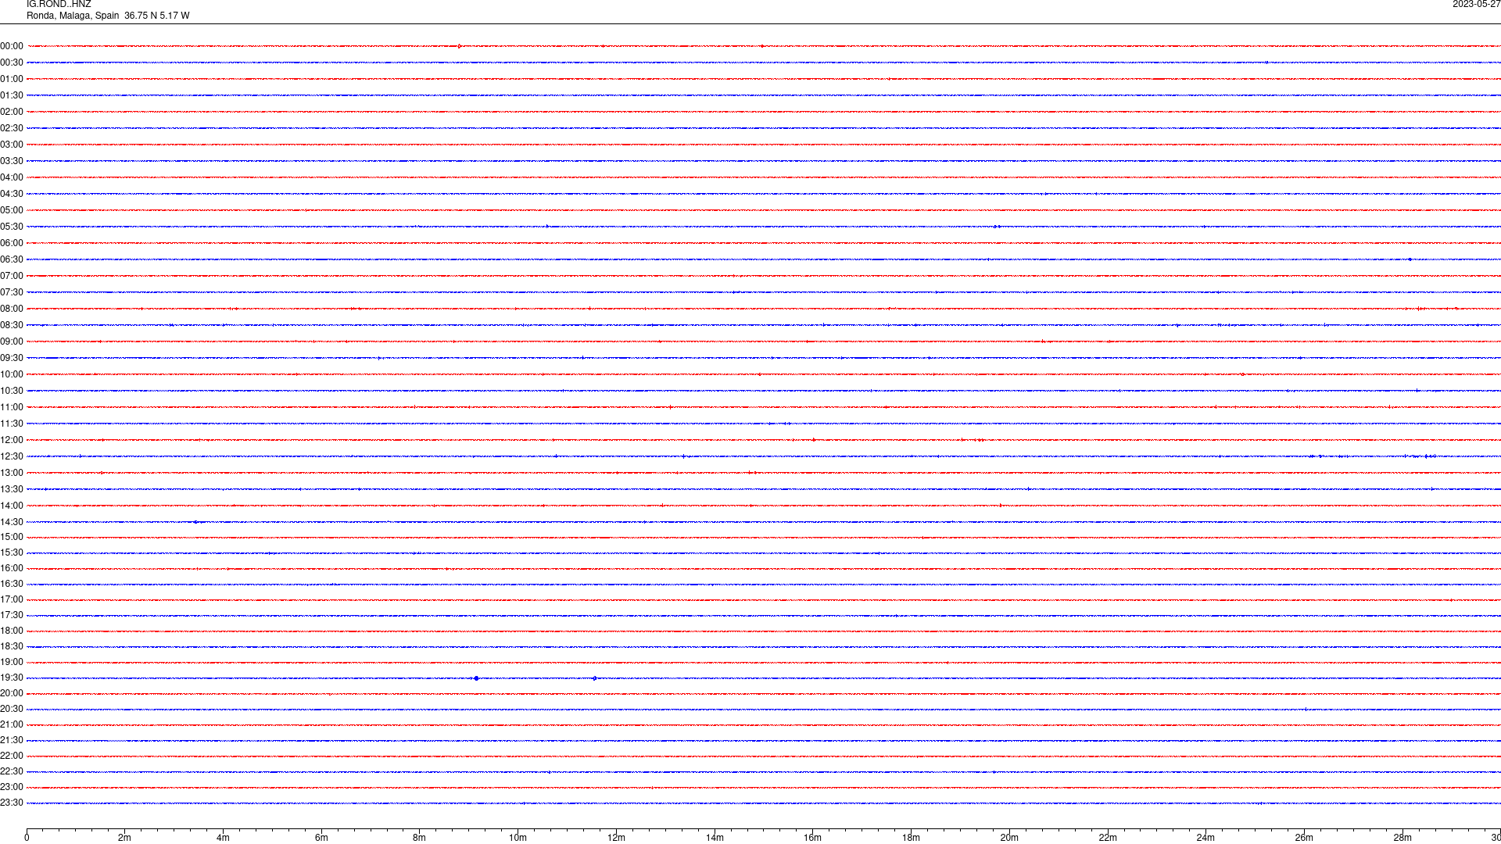
Task: Select the 12:00 trace time label
Action: (x=12, y=440)
